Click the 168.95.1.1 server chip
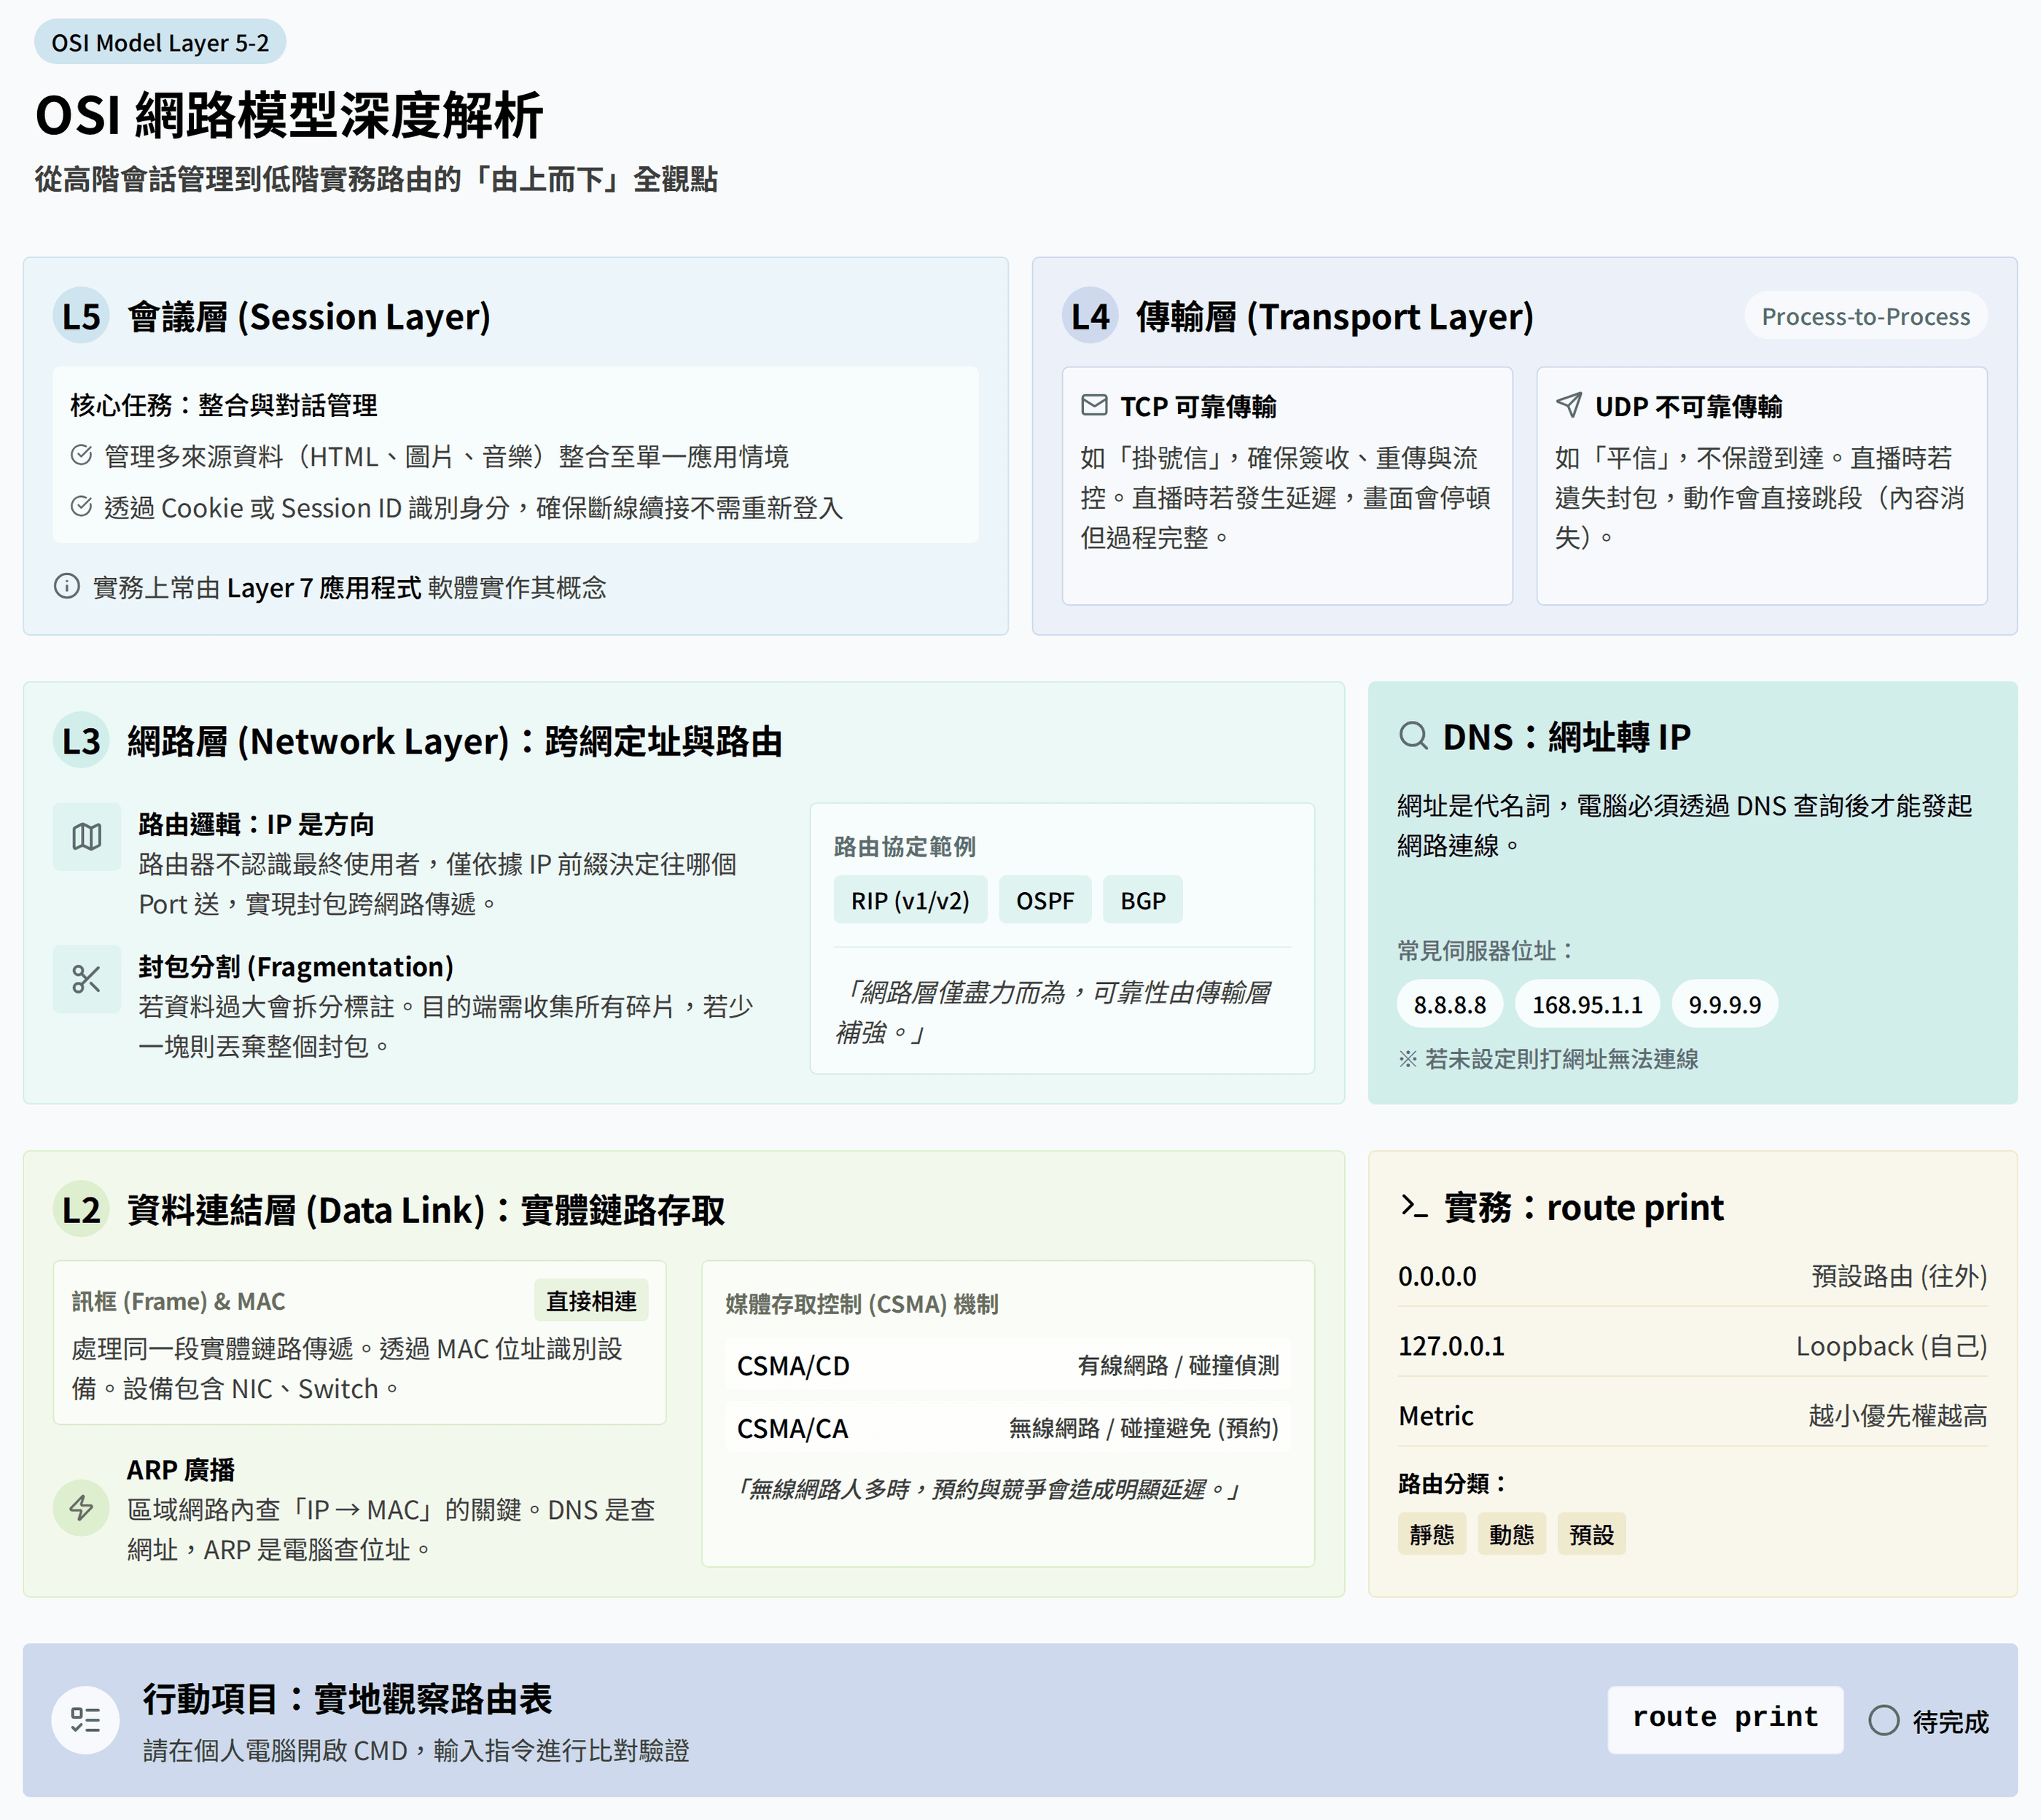 point(1586,1004)
